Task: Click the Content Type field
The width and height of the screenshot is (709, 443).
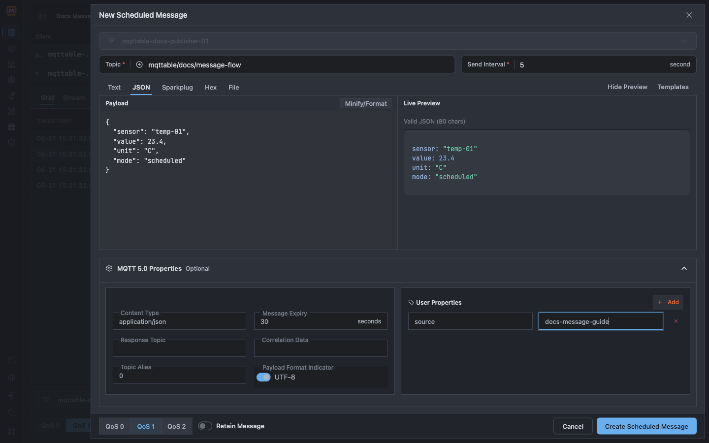Action: (x=179, y=321)
